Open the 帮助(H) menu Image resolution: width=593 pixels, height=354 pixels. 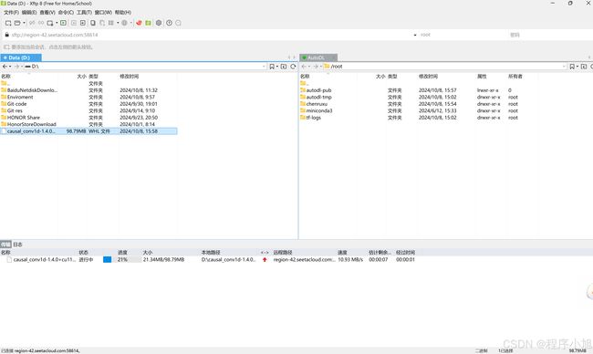122,13
